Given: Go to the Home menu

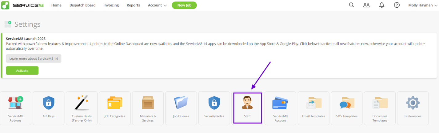Looking at the screenshot, I should point(56,5).
